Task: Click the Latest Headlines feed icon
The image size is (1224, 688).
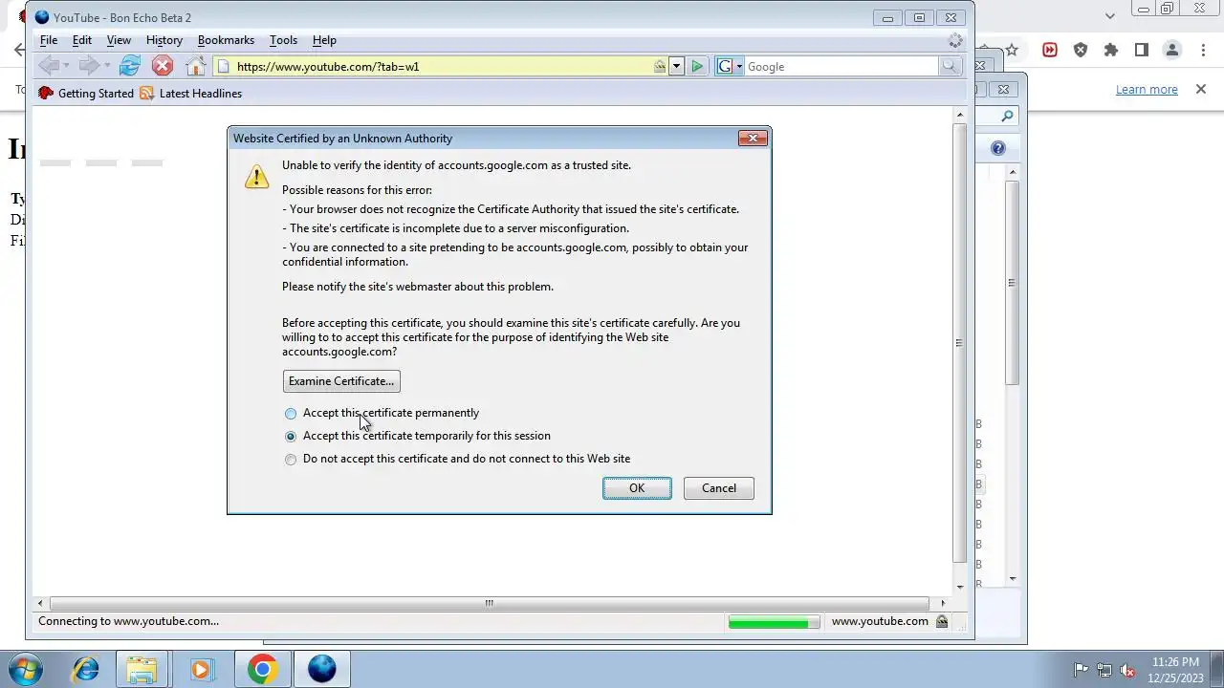Action: pos(146,94)
